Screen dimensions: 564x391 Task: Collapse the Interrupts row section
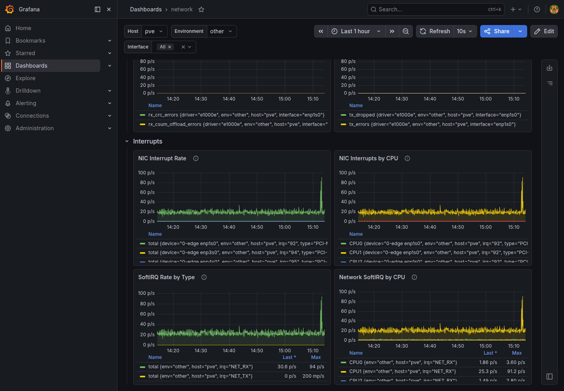click(127, 142)
